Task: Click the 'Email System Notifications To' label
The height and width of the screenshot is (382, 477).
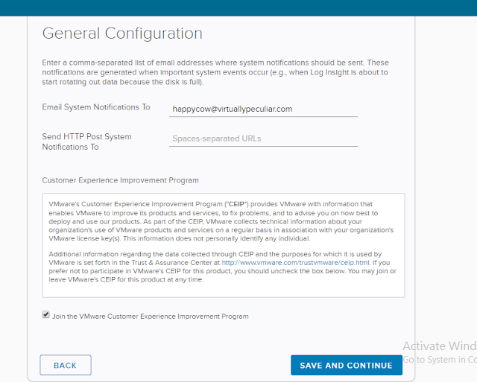Action: (96, 108)
